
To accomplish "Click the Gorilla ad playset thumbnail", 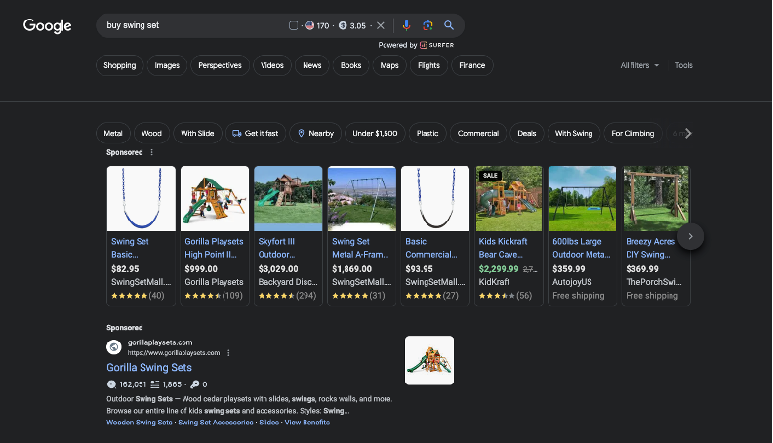I will [x=429, y=360].
